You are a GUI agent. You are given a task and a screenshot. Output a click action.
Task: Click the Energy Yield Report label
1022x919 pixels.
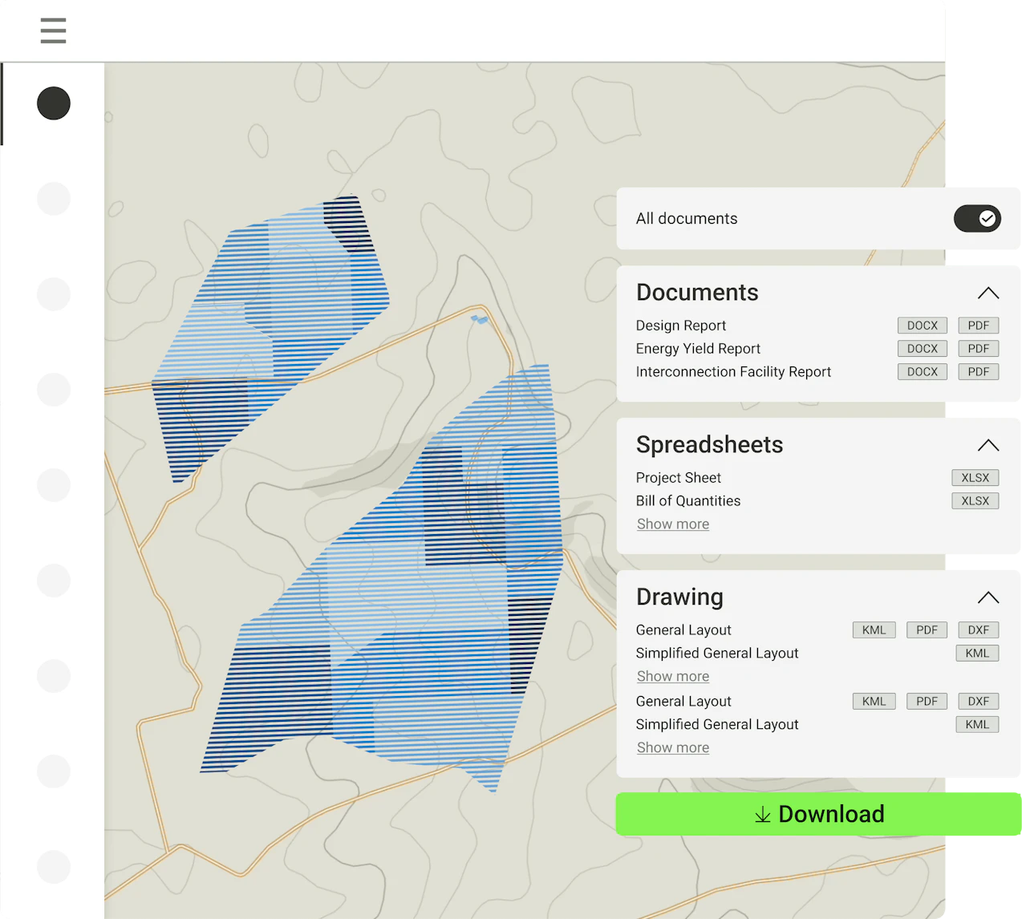pyautogui.click(x=698, y=349)
